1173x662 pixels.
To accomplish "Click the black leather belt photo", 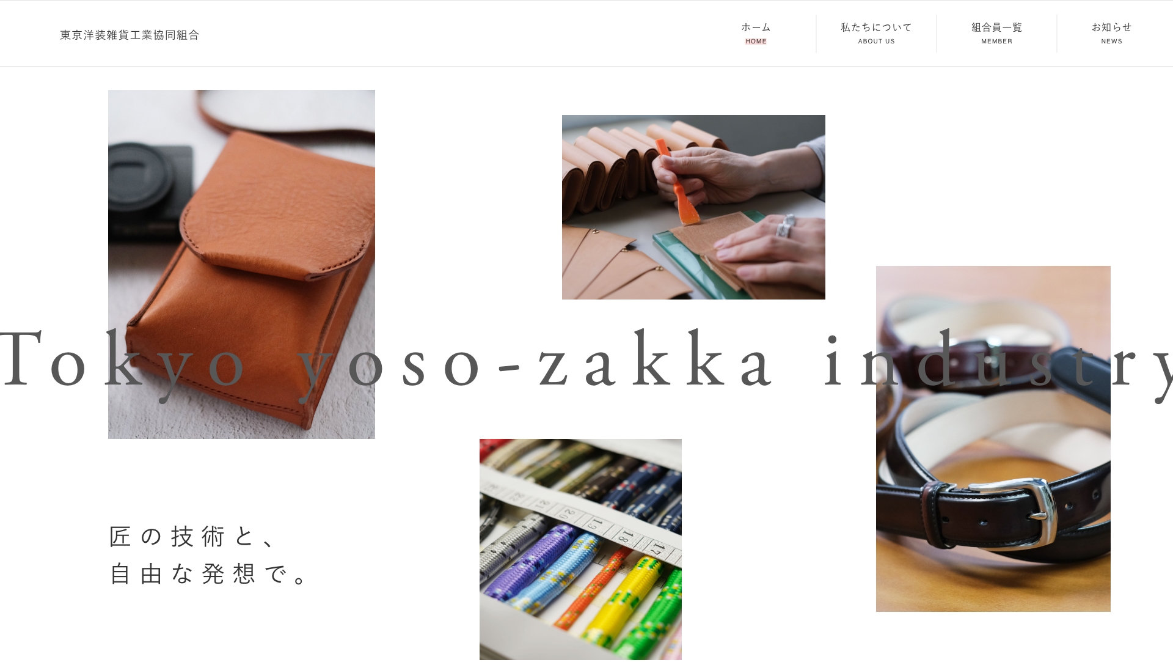I will (x=993, y=439).
